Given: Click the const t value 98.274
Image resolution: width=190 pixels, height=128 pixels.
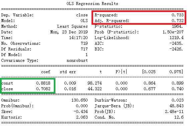Looking at the screenshot, I should coord(94,83).
